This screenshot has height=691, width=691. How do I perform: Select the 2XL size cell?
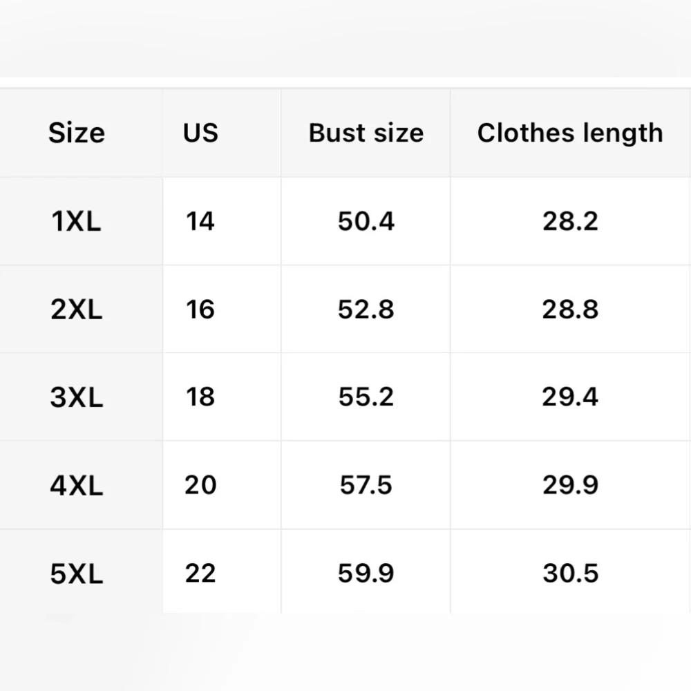tap(77, 310)
